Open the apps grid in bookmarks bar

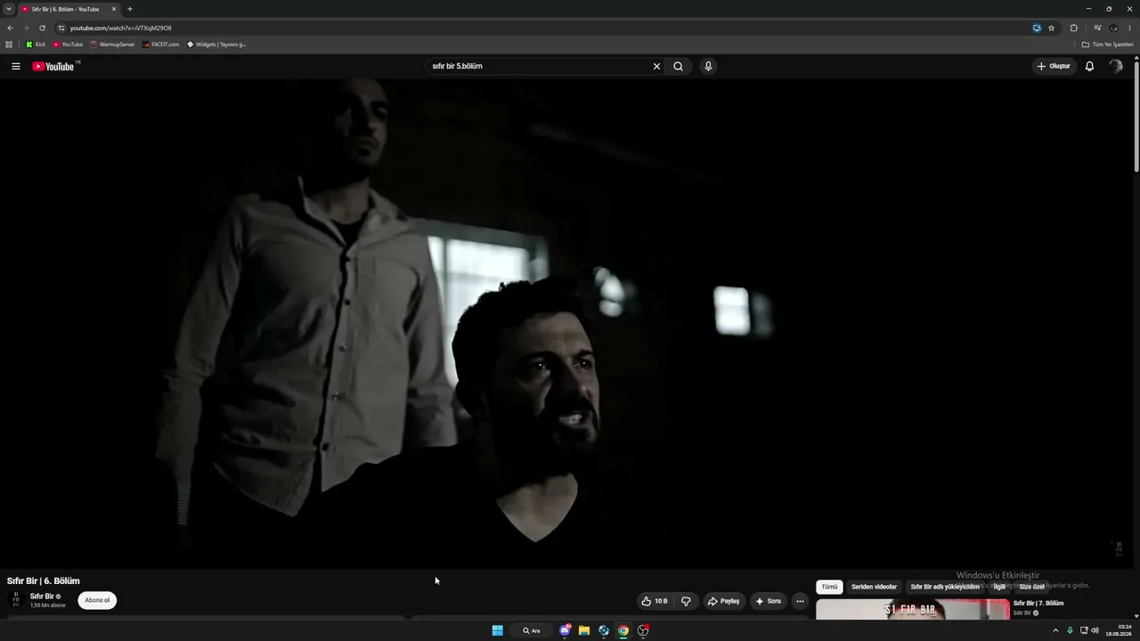tap(9, 45)
